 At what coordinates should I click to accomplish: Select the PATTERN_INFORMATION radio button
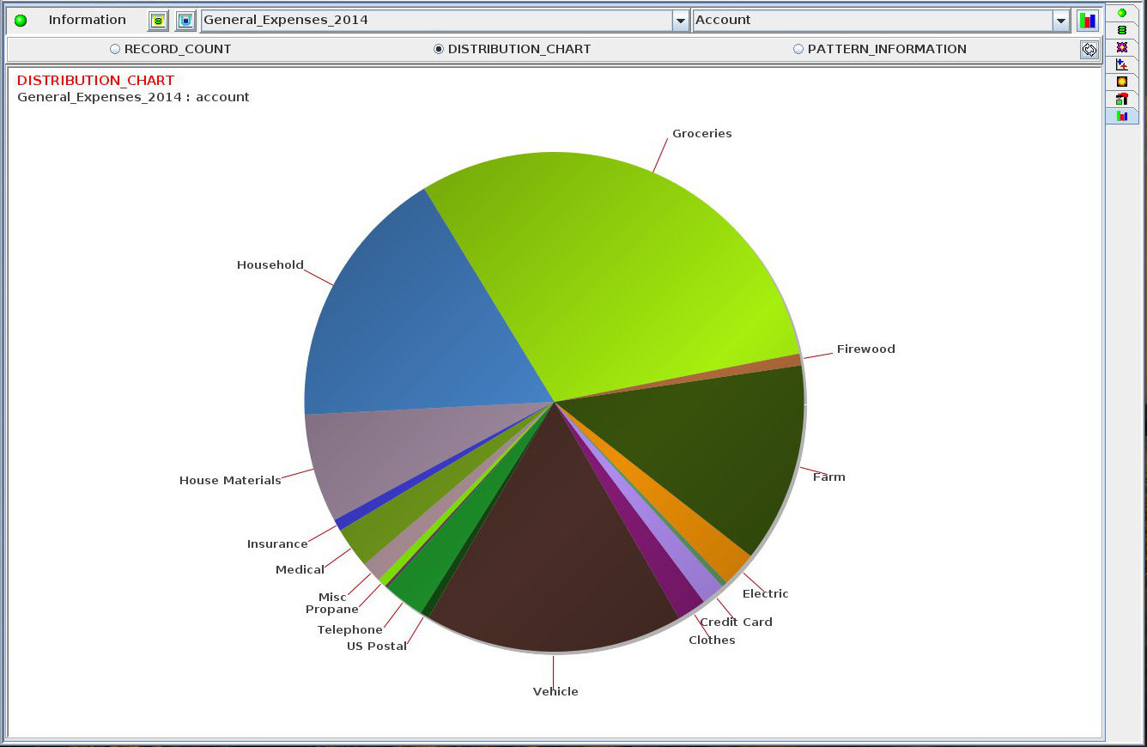798,50
